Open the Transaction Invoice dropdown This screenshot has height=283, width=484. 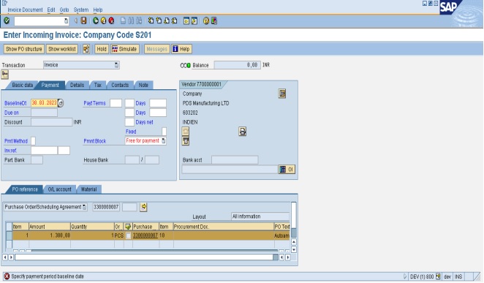click(x=116, y=65)
